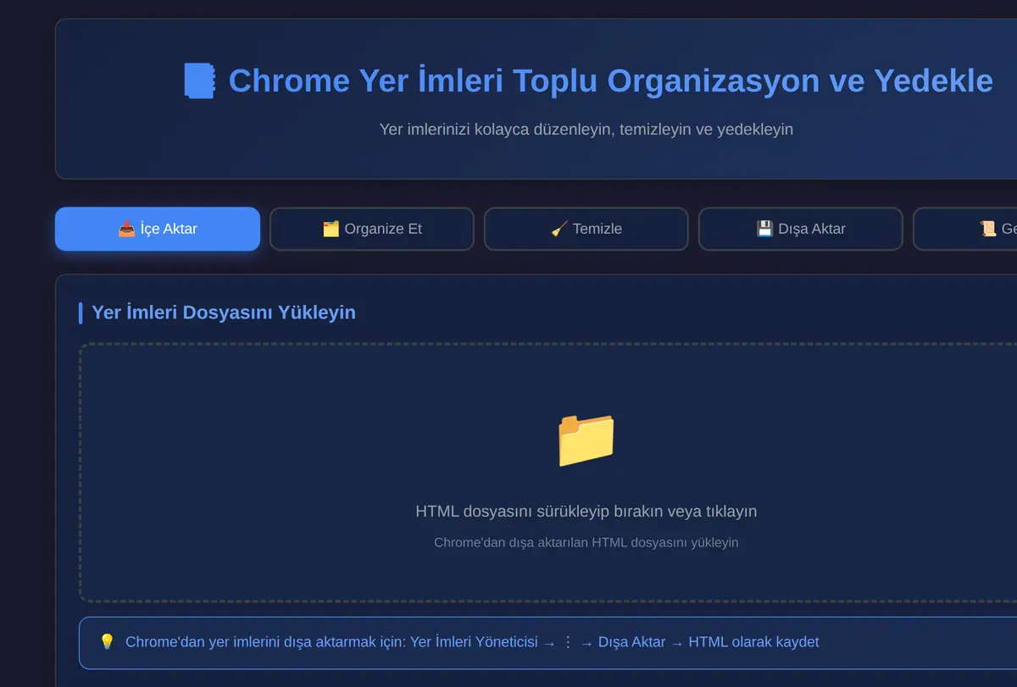Image resolution: width=1017 pixels, height=687 pixels.
Task: Click the folder icon in the upload area
Action: pyautogui.click(x=586, y=440)
